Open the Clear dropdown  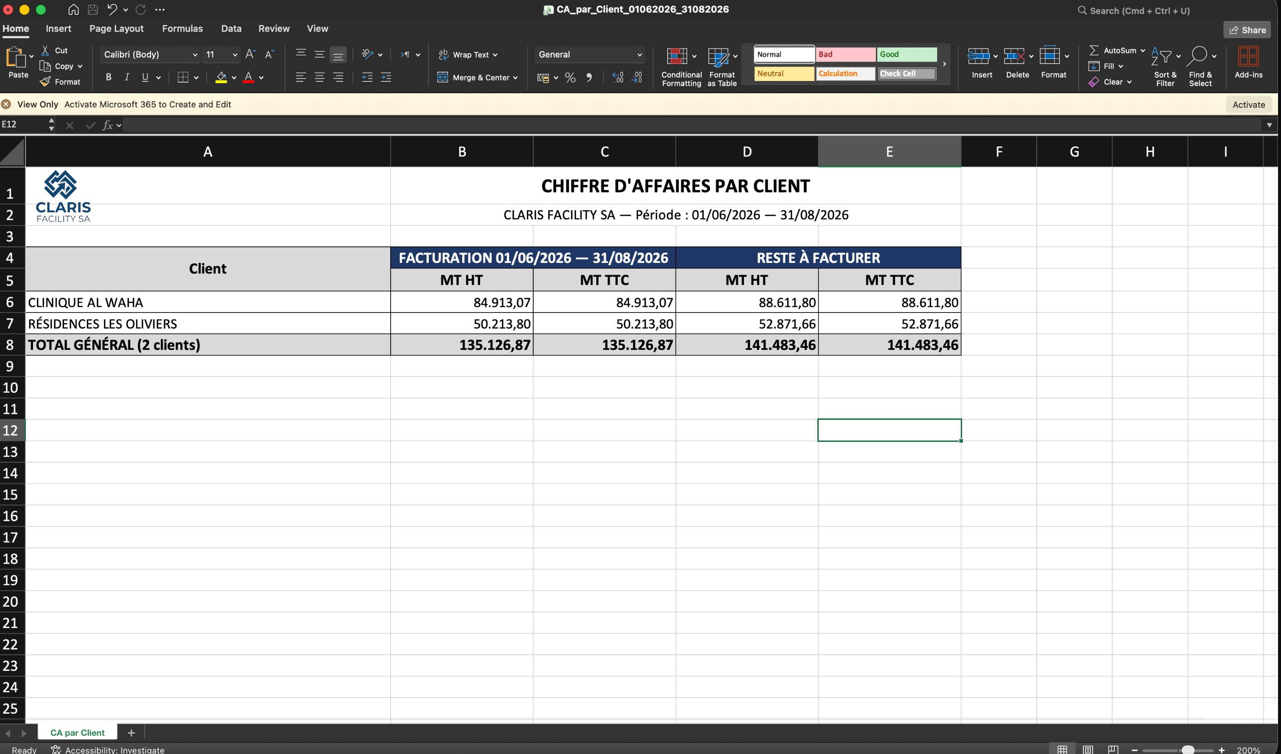point(1110,82)
